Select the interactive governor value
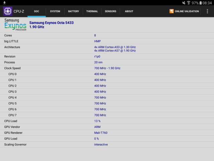Screen dimensions: 214x161 point(101,145)
